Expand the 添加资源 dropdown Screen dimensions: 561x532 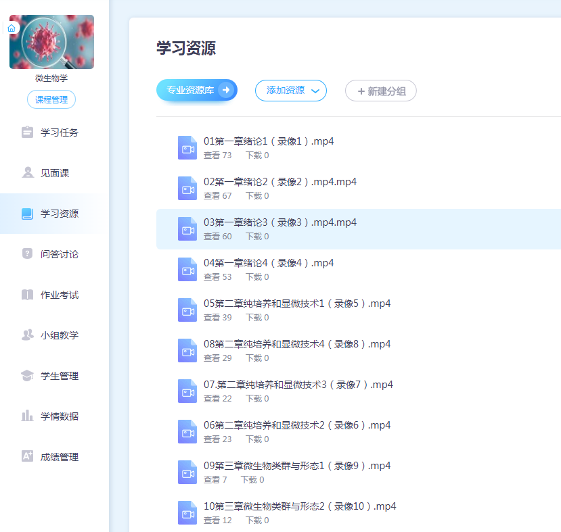[x=291, y=91]
